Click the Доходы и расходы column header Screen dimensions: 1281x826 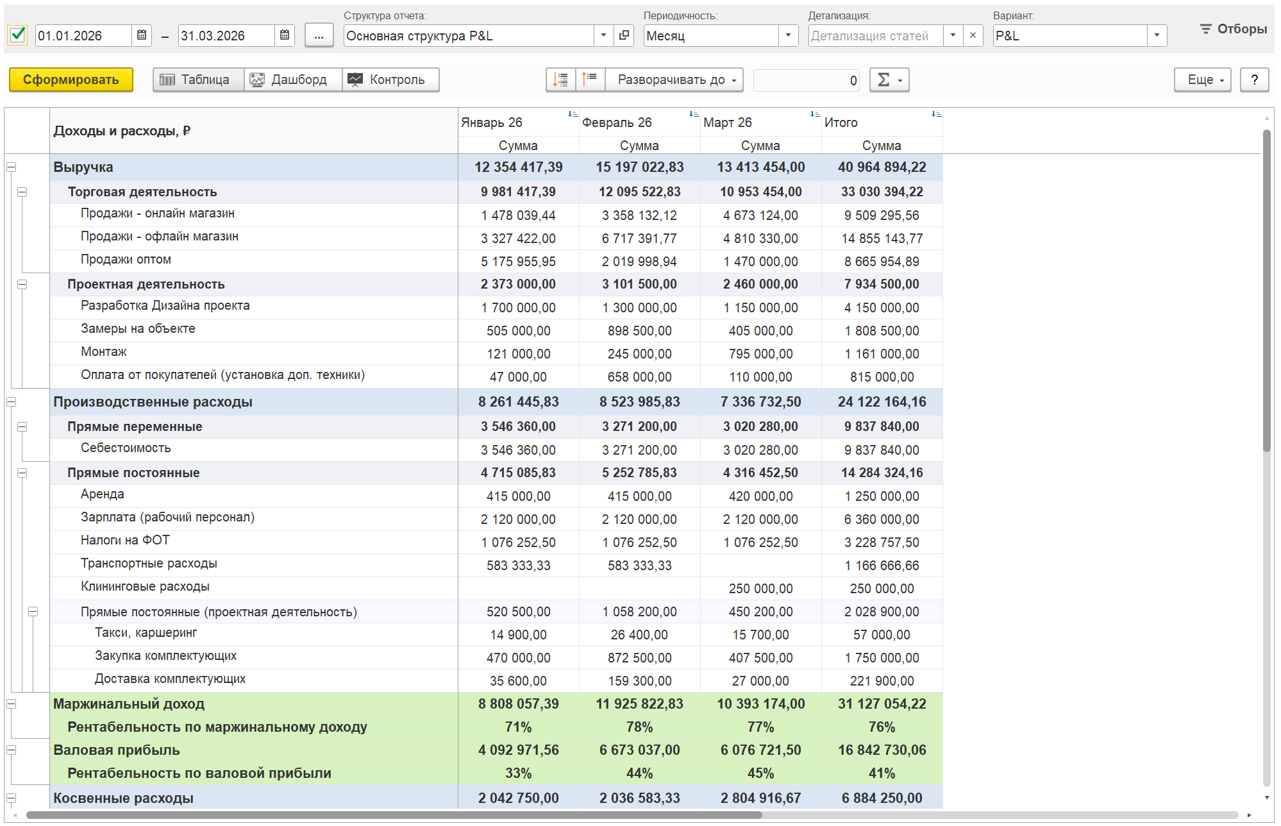[x=254, y=131]
